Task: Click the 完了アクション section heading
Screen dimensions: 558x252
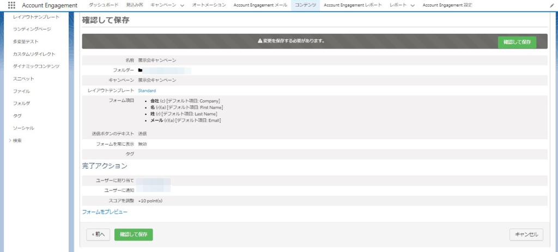Action: click(105, 166)
